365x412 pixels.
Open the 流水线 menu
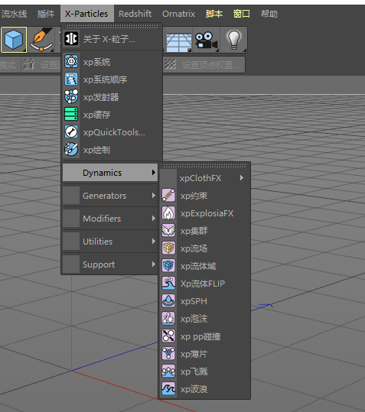[x=14, y=14]
